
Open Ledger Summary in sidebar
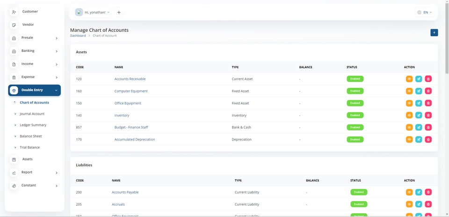33,125
